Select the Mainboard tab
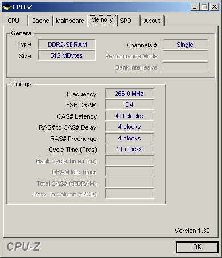The height and width of the screenshot is (258, 222). pyautogui.click(x=70, y=21)
